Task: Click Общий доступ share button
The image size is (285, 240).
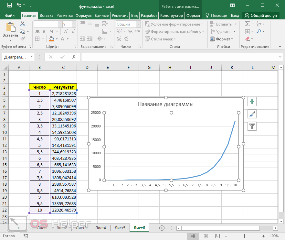Action: [261, 16]
